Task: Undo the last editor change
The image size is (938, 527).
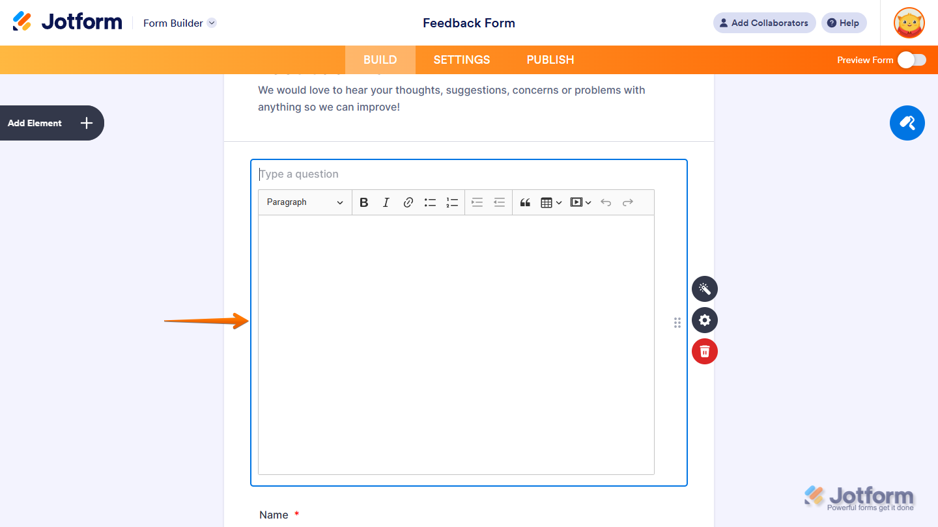Action: pos(606,202)
